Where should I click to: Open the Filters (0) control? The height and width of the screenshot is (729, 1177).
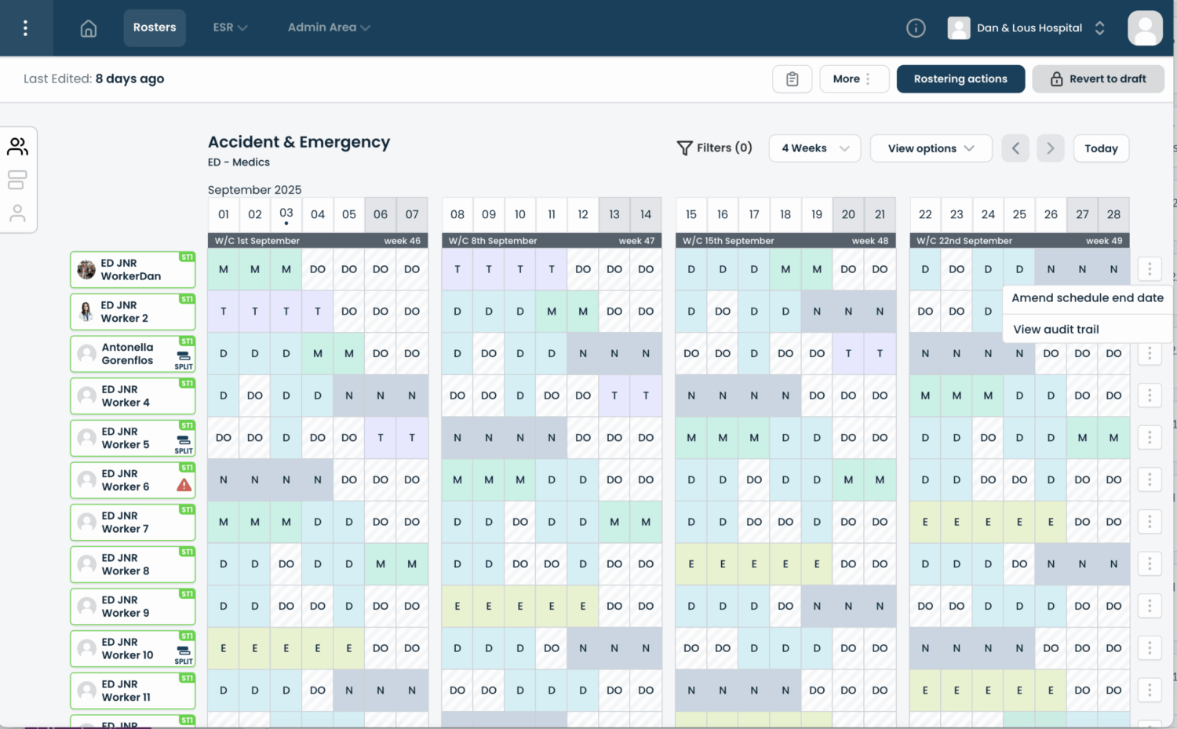pyautogui.click(x=714, y=148)
